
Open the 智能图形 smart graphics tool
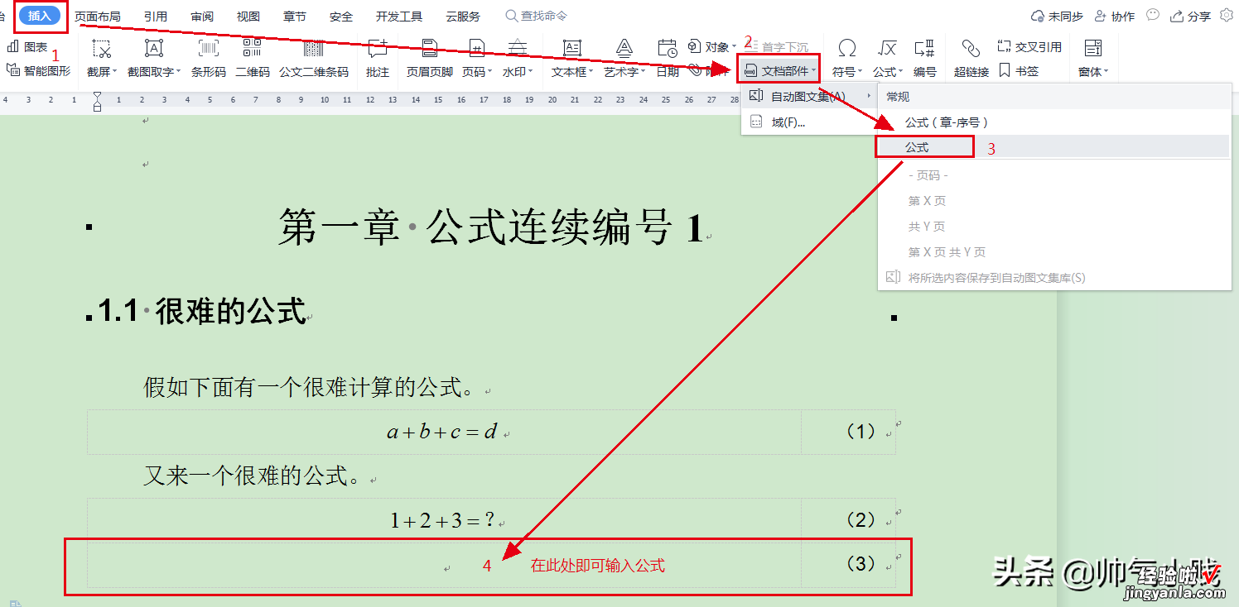point(38,71)
